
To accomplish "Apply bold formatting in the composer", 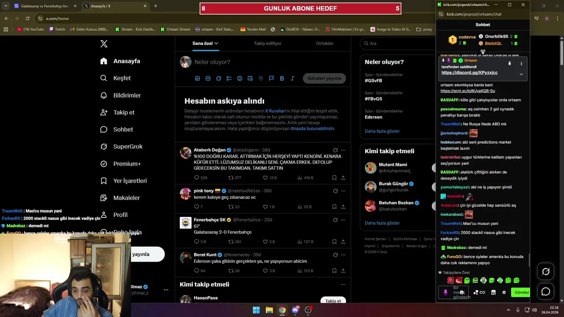I will click(x=282, y=78).
